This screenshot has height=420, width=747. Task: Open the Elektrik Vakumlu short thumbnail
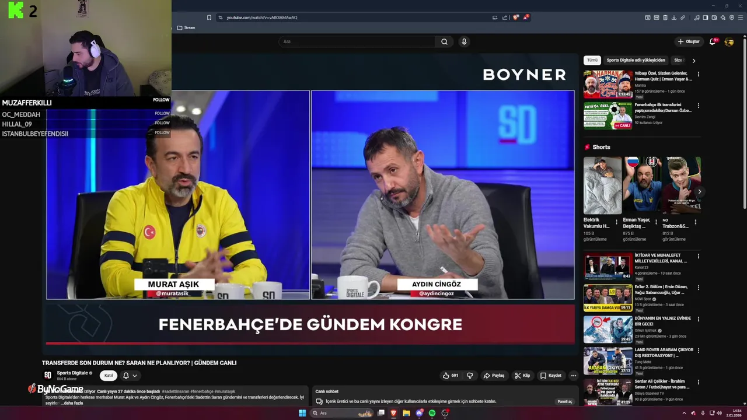click(x=602, y=185)
